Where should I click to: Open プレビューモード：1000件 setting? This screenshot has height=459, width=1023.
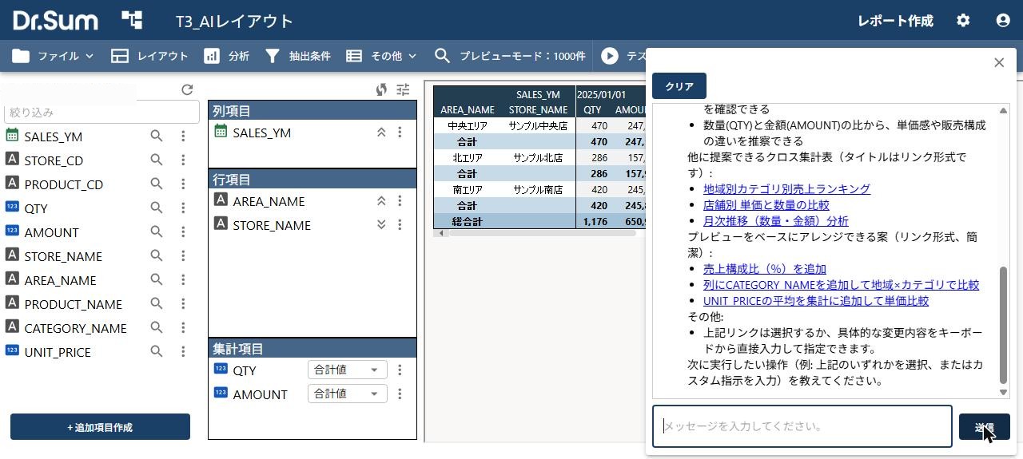(510, 56)
